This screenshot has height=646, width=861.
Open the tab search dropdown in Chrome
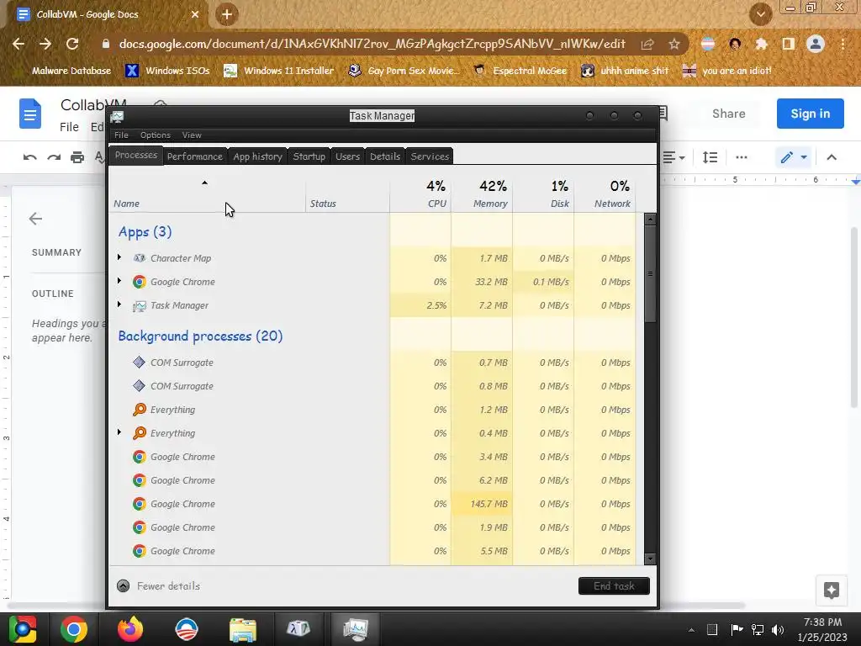click(760, 14)
